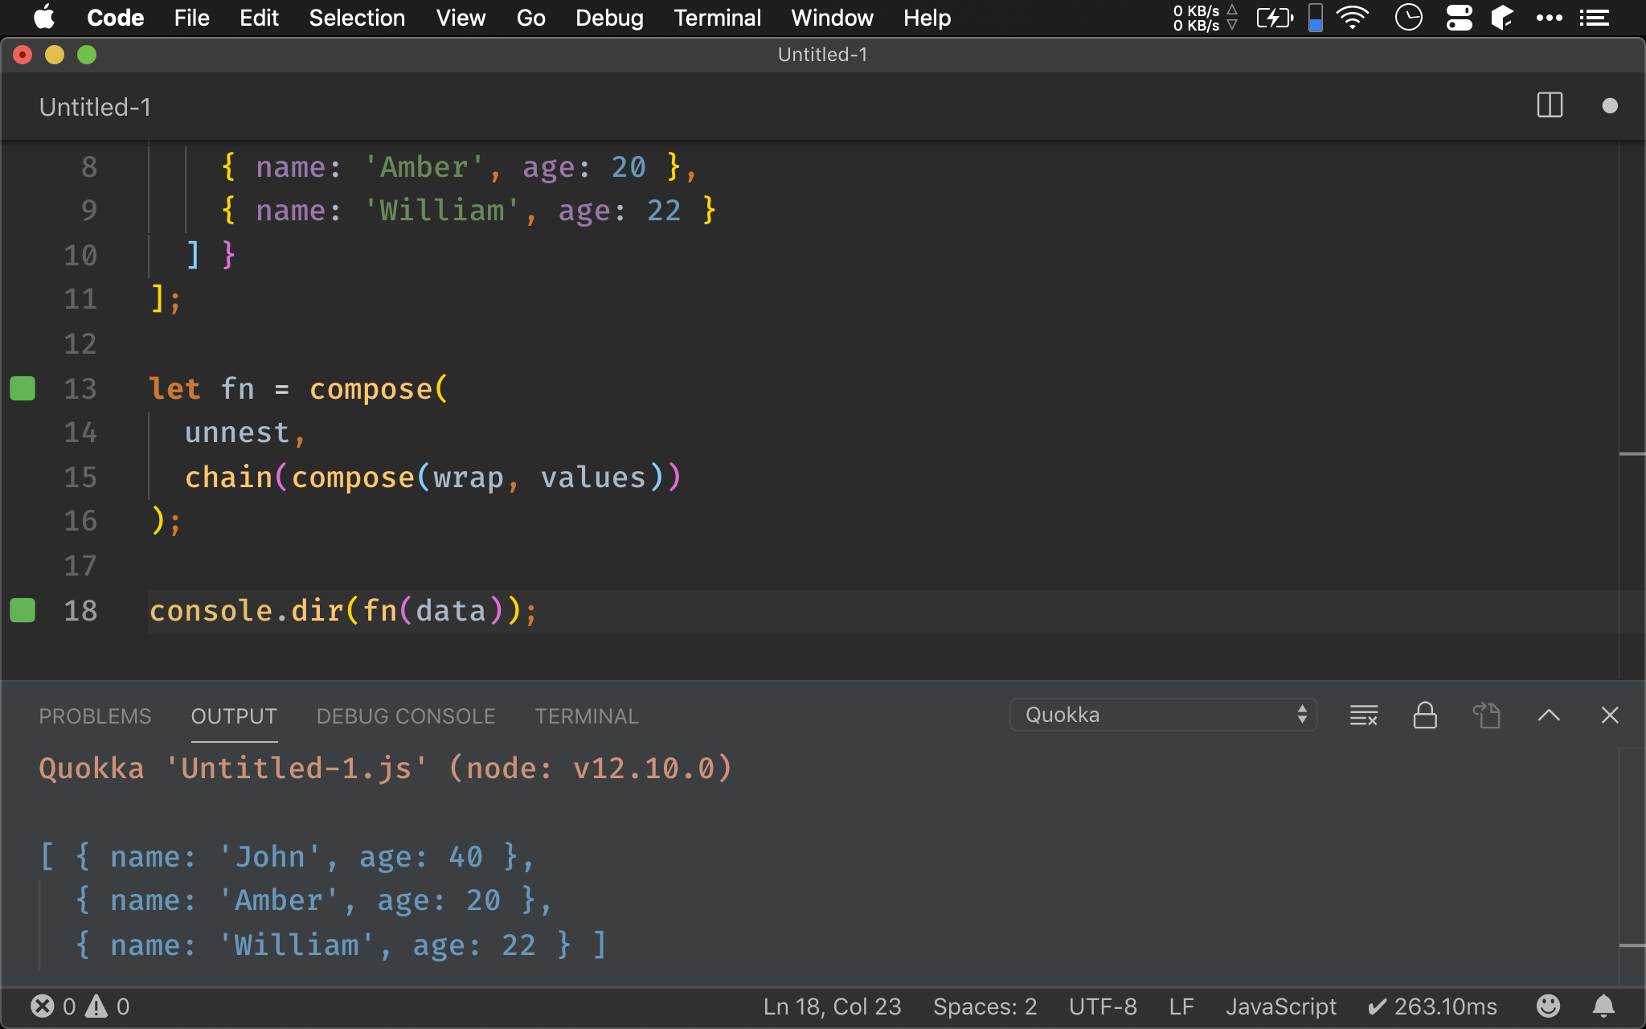The width and height of the screenshot is (1646, 1029).
Task: Open the Apple menu
Action: pyautogui.click(x=44, y=17)
